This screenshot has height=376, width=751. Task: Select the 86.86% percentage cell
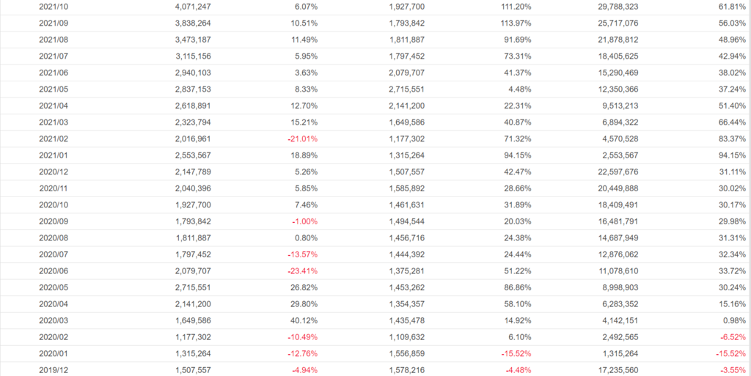516,287
